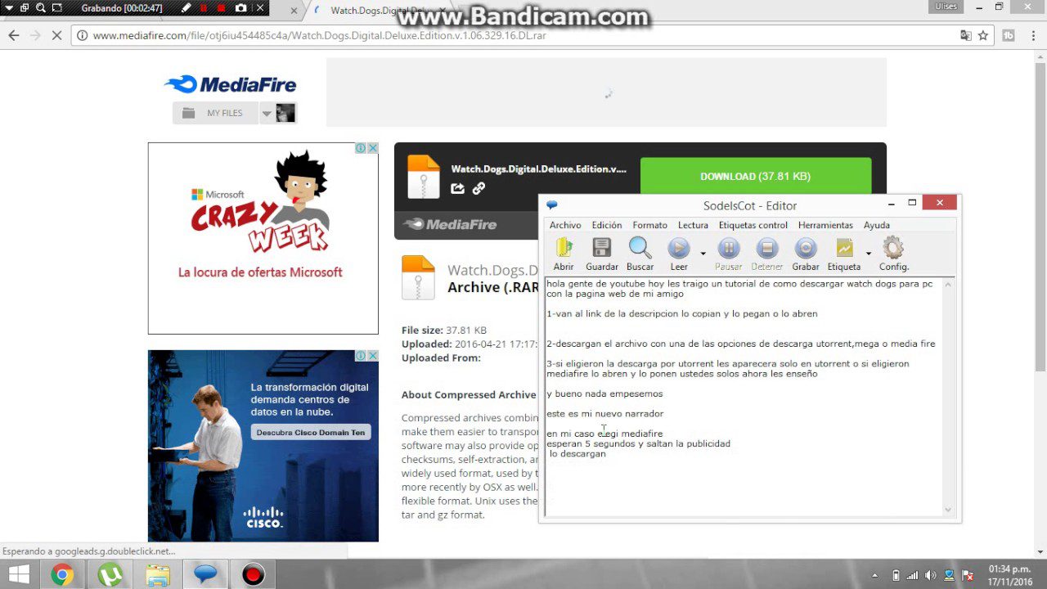Open File Explorer from the taskbar
This screenshot has width=1047, height=589.
coord(158,575)
